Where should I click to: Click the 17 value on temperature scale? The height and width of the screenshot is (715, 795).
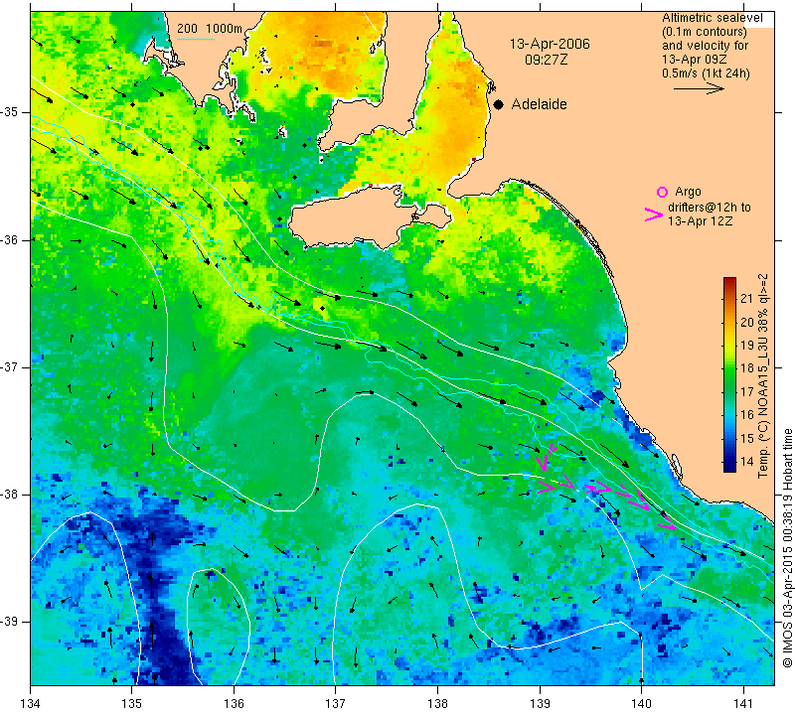tap(747, 391)
